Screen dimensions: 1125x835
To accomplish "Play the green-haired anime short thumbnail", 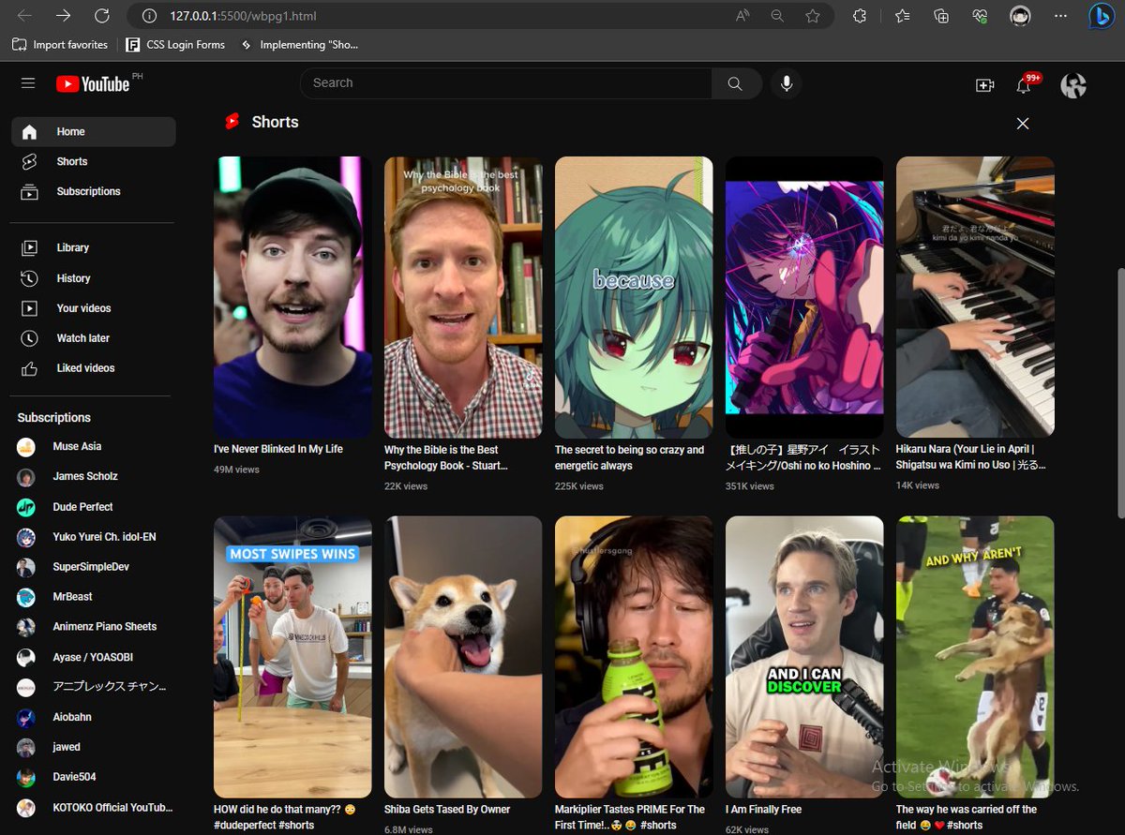I will tap(634, 297).
